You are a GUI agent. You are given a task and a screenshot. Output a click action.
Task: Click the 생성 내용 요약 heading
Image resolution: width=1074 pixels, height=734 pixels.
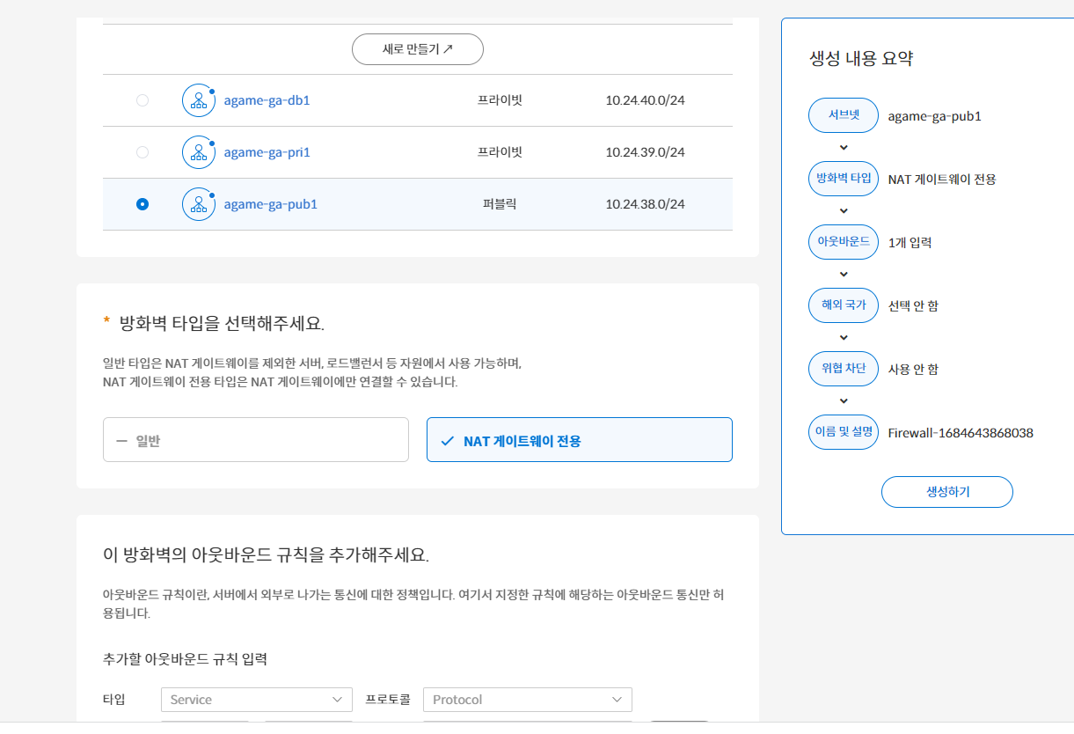(x=861, y=59)
